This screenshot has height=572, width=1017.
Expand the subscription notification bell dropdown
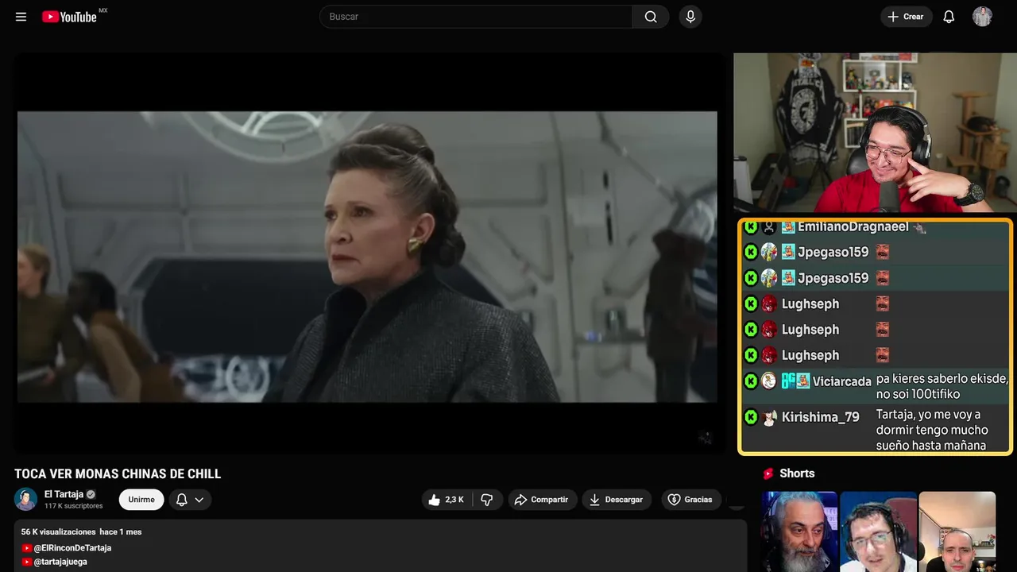pos(190,500)
